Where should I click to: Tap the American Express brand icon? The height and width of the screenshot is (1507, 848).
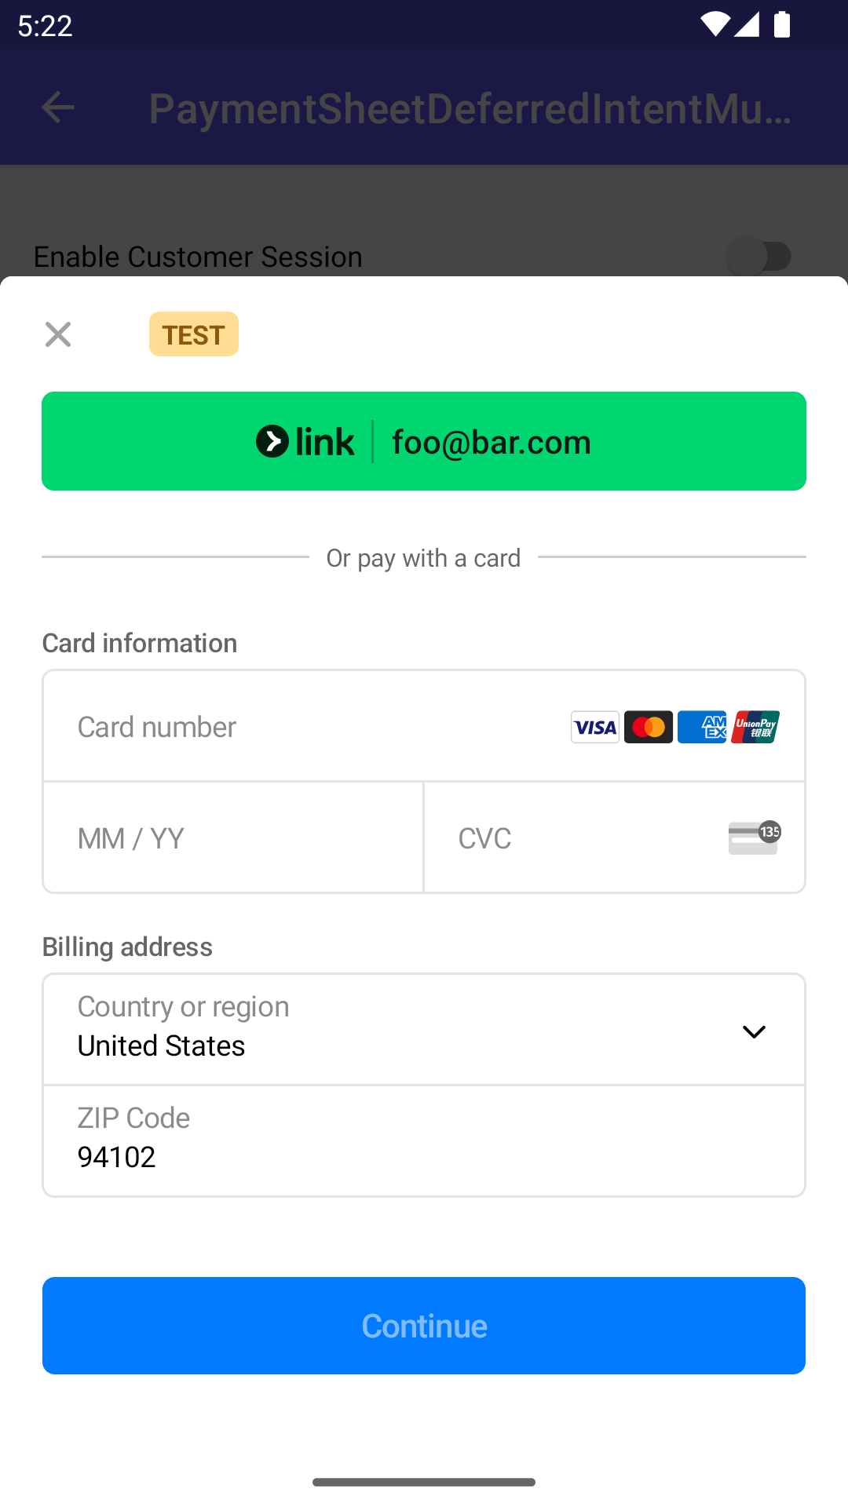click(702, 727)
